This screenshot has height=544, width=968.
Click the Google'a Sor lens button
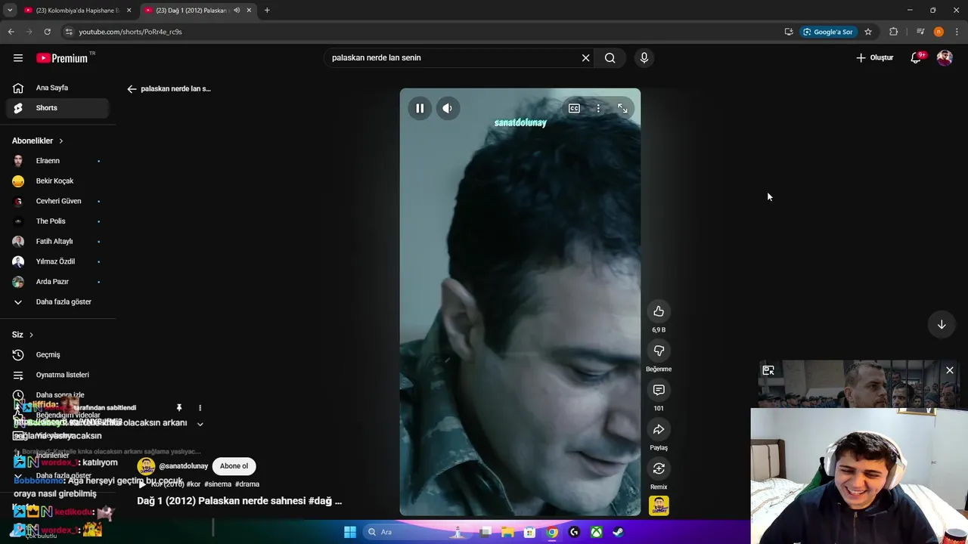point(829,32)
